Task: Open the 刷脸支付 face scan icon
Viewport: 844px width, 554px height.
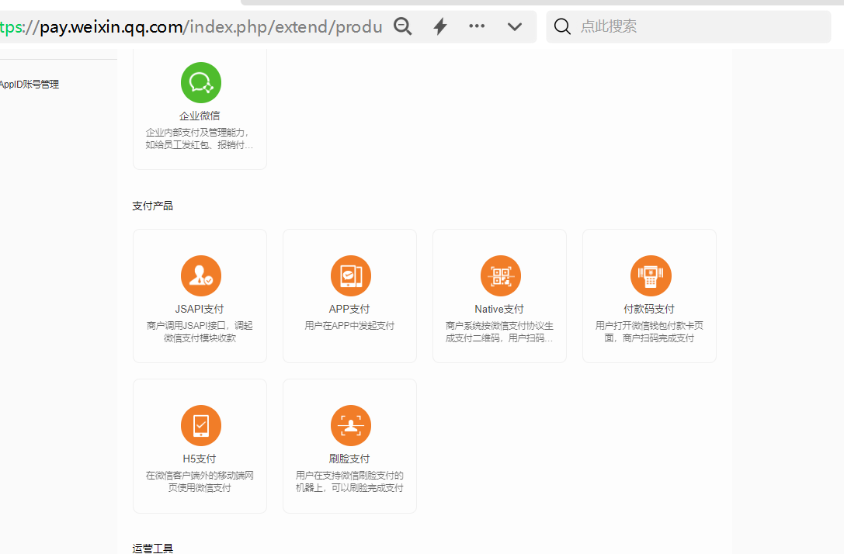Action: (x=350, y=425)
